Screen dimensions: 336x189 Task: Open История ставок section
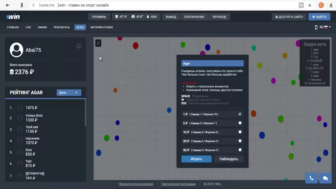pos(102,27)
